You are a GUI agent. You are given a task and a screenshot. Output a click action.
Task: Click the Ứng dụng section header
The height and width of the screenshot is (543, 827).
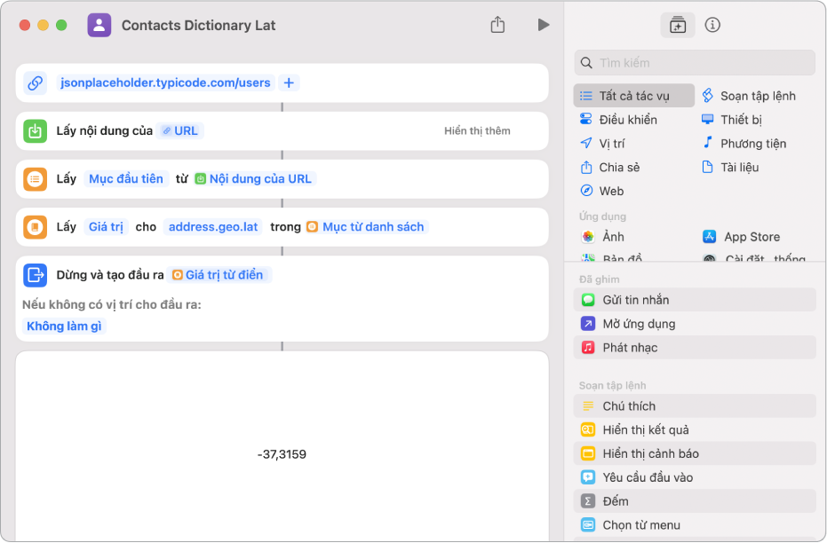[x=602, y=216]
